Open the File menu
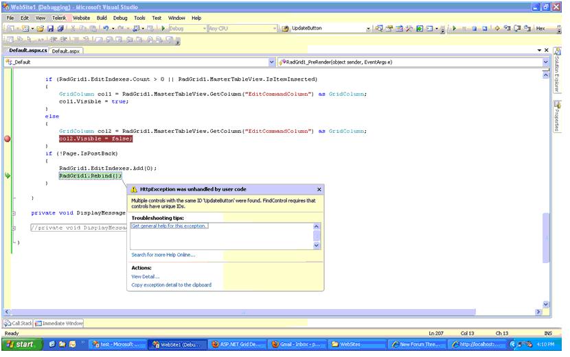Screen dimensions: 570x357 point(10,18)
